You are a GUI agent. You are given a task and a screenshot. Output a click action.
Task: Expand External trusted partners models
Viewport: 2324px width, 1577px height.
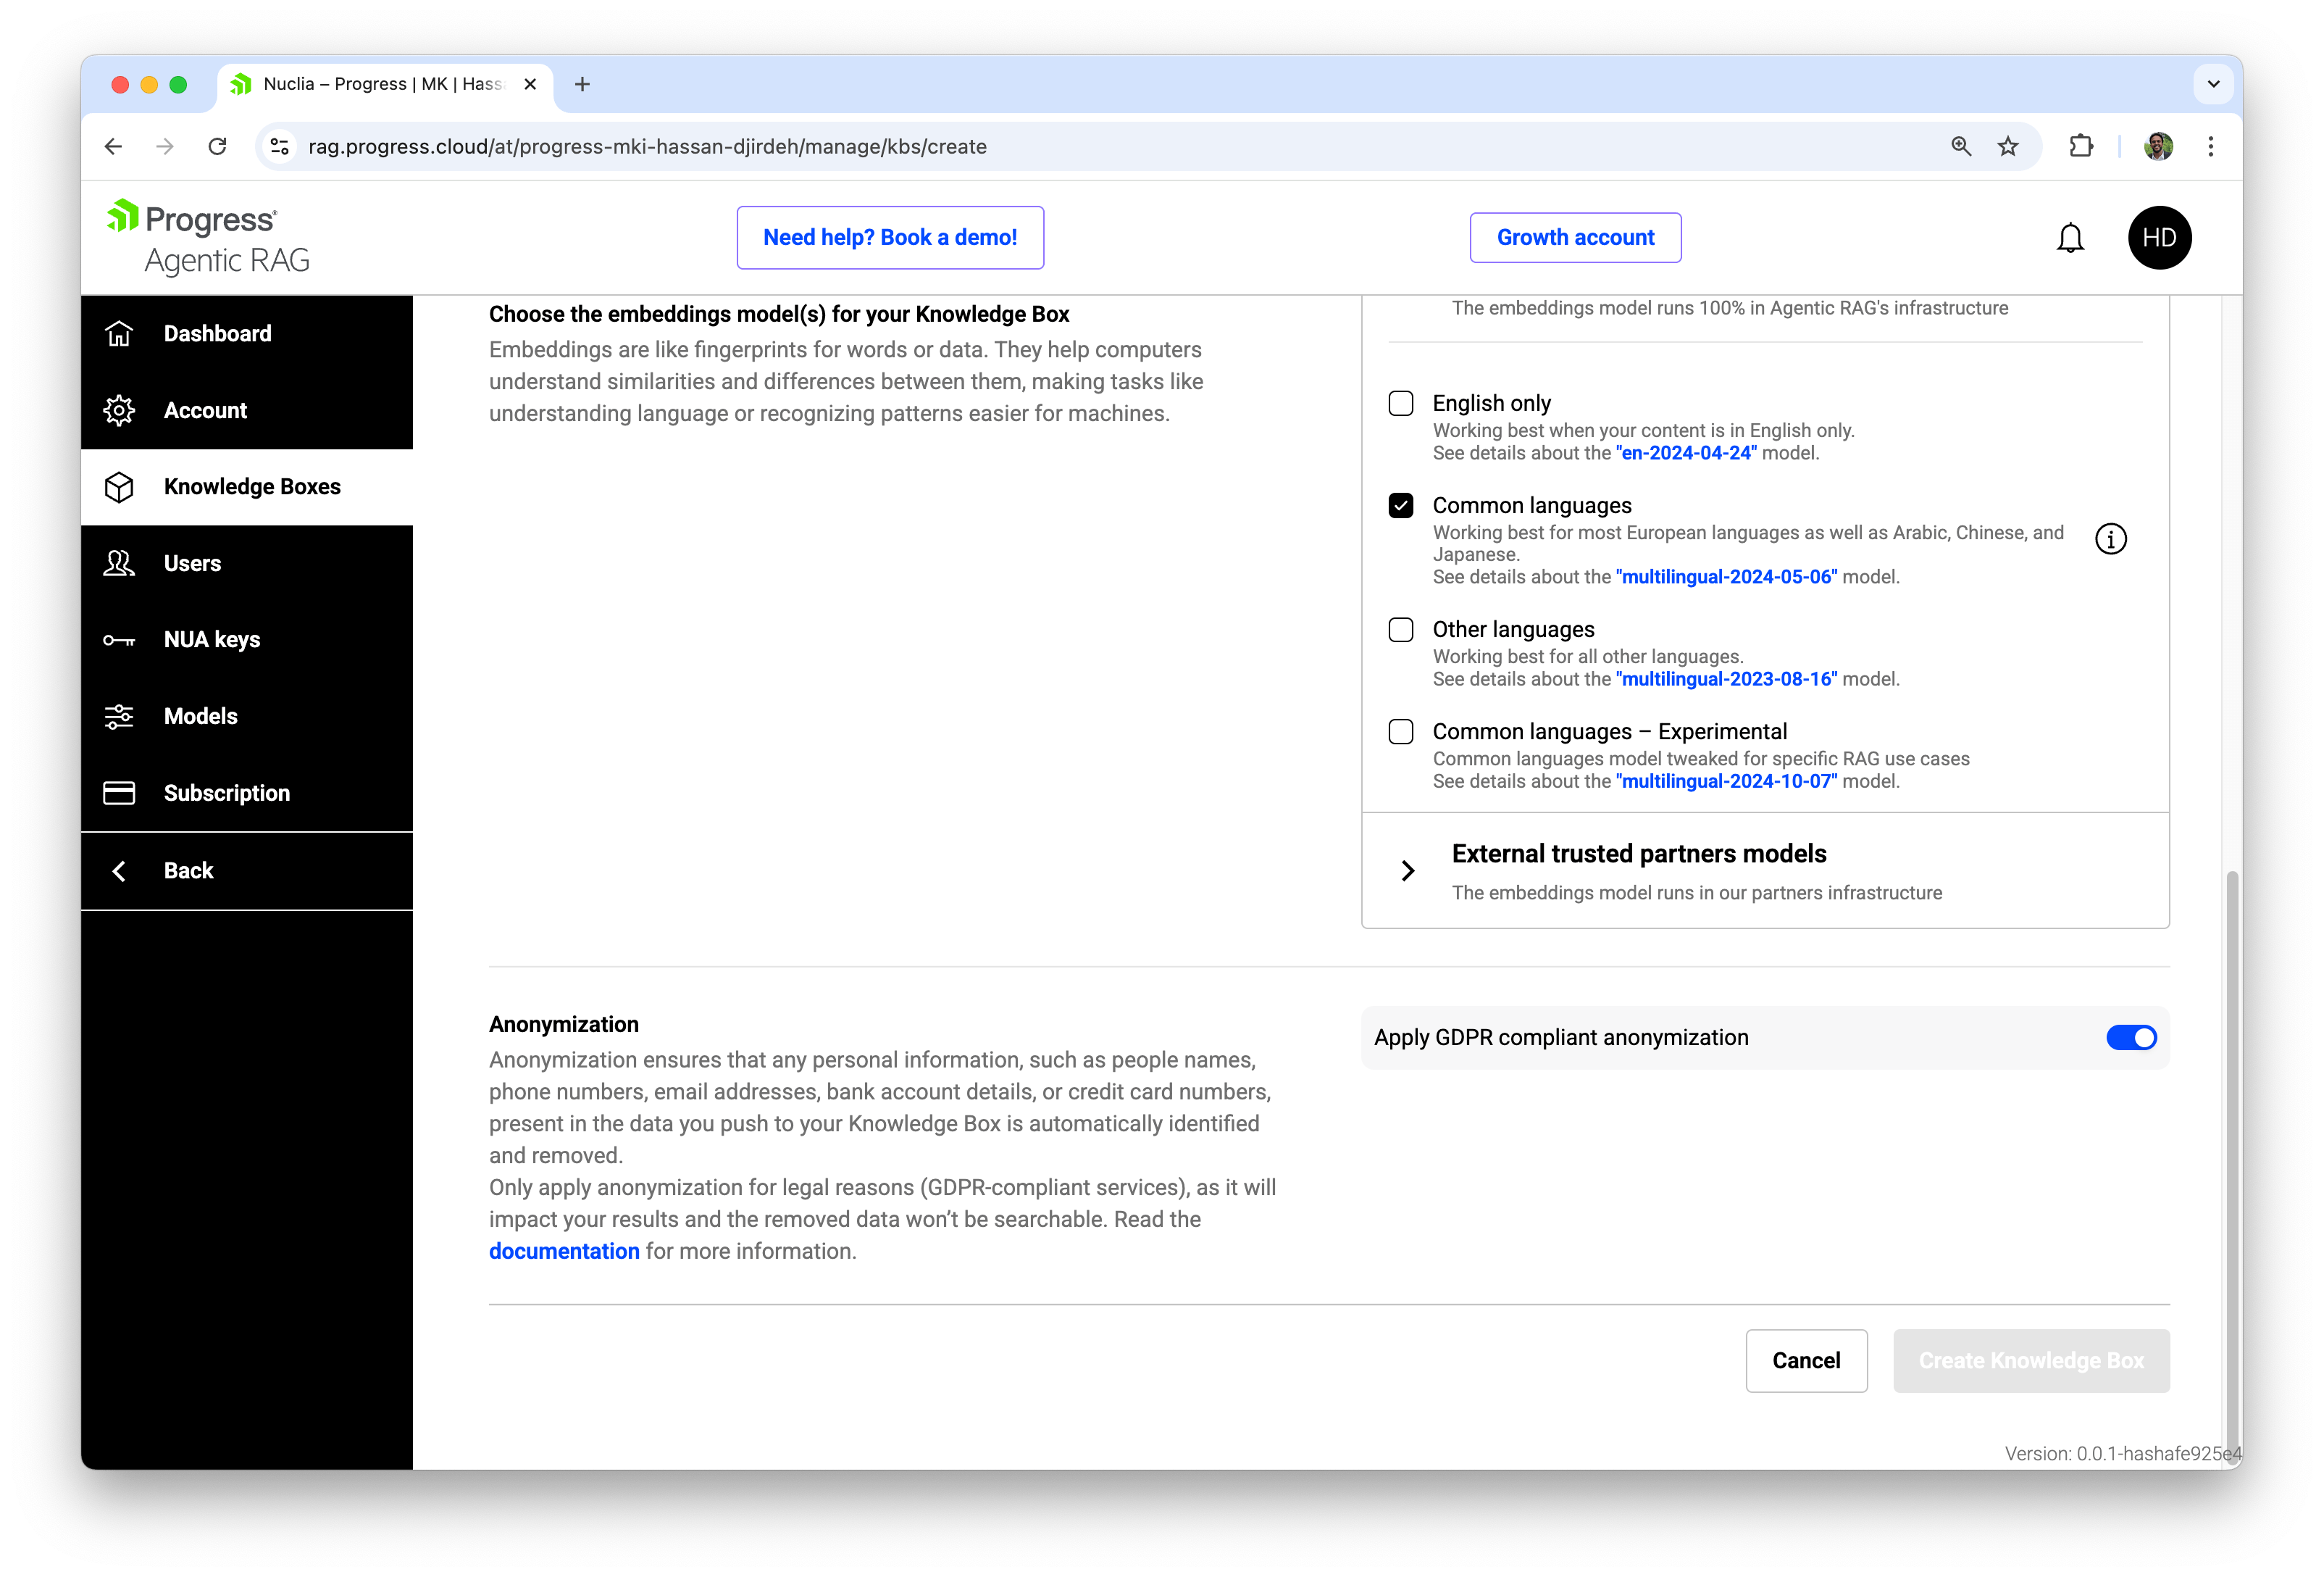(1407, 870)
